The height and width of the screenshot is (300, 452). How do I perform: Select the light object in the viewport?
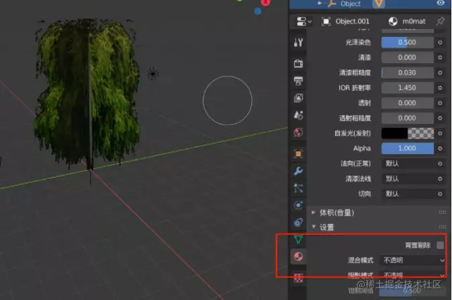pyautogui.click(x=152, y=73)
